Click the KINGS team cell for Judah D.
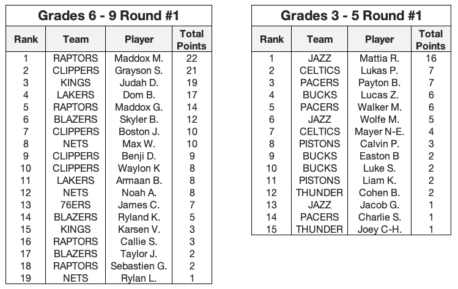458x289 pixels. (76, 83)
